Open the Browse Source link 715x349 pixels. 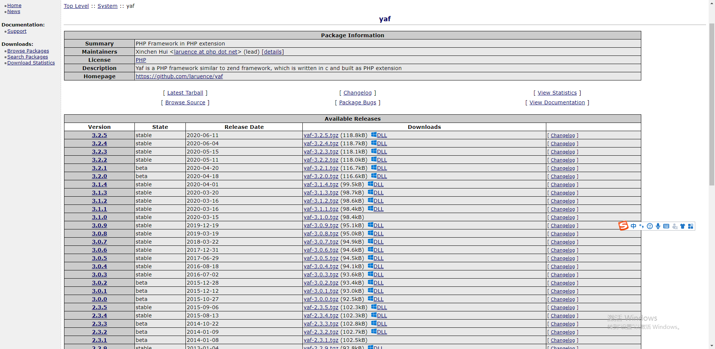(x=185, y=102)
